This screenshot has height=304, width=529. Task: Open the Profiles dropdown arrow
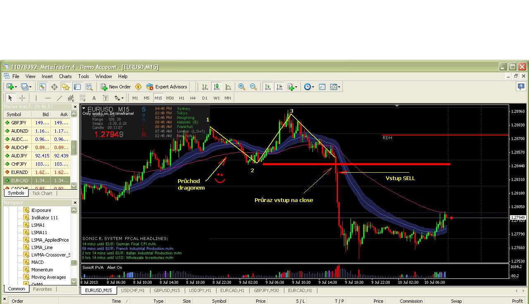coord(30,87)
